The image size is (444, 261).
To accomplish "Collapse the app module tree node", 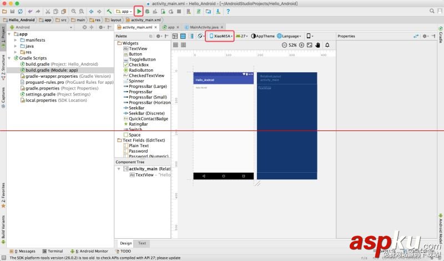I will point(9,34).
